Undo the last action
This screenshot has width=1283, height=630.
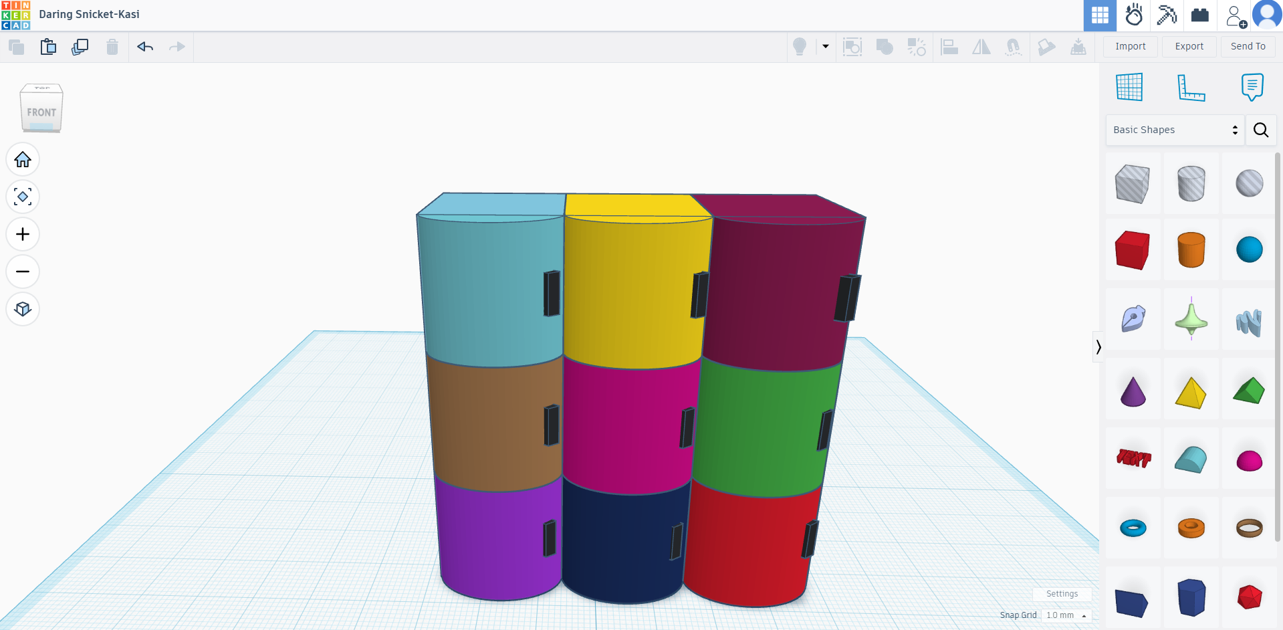(145, 47)
